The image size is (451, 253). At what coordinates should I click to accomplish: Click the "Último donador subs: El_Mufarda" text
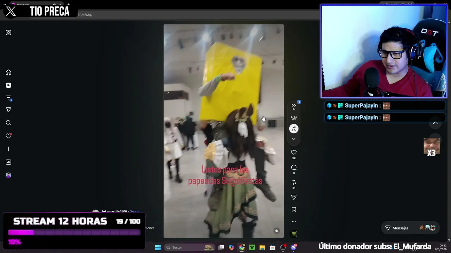375,247
